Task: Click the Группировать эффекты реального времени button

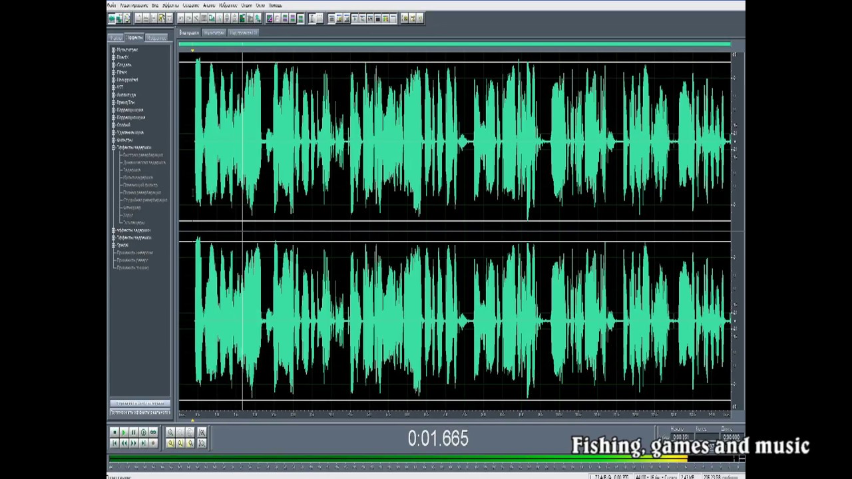Action: (x=140, y=412)
